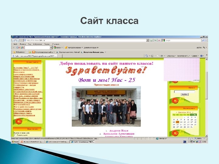
Task: Open the Безопасность dropdown menu
Action: coord(184,56)
